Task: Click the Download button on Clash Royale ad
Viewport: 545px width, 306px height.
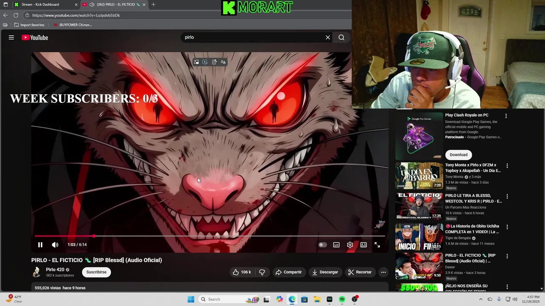Action: pos(459,155)
